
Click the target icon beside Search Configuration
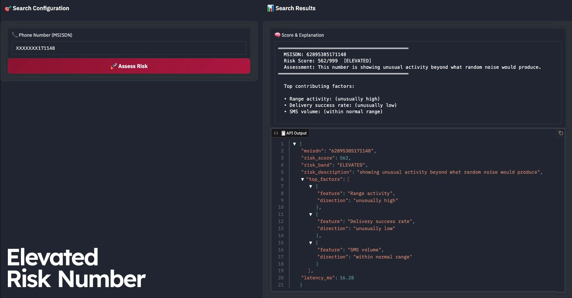8,8
